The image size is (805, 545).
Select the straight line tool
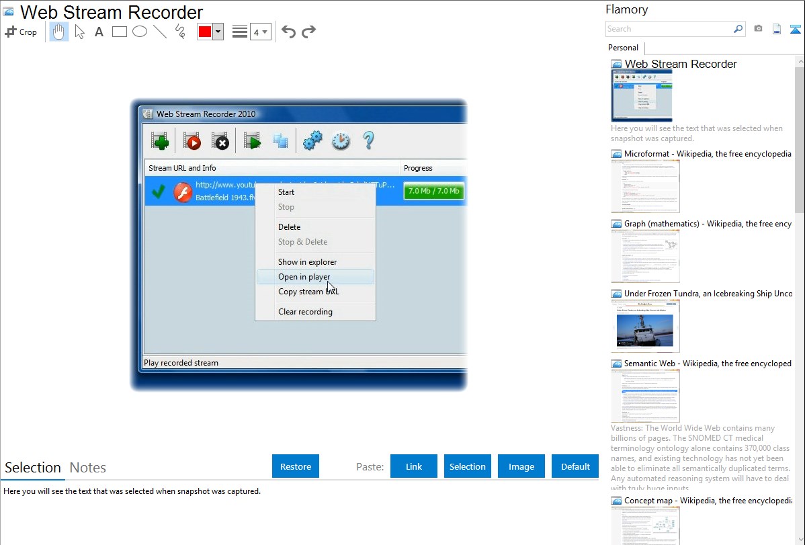pyautogui.click(x=160, y=32)
